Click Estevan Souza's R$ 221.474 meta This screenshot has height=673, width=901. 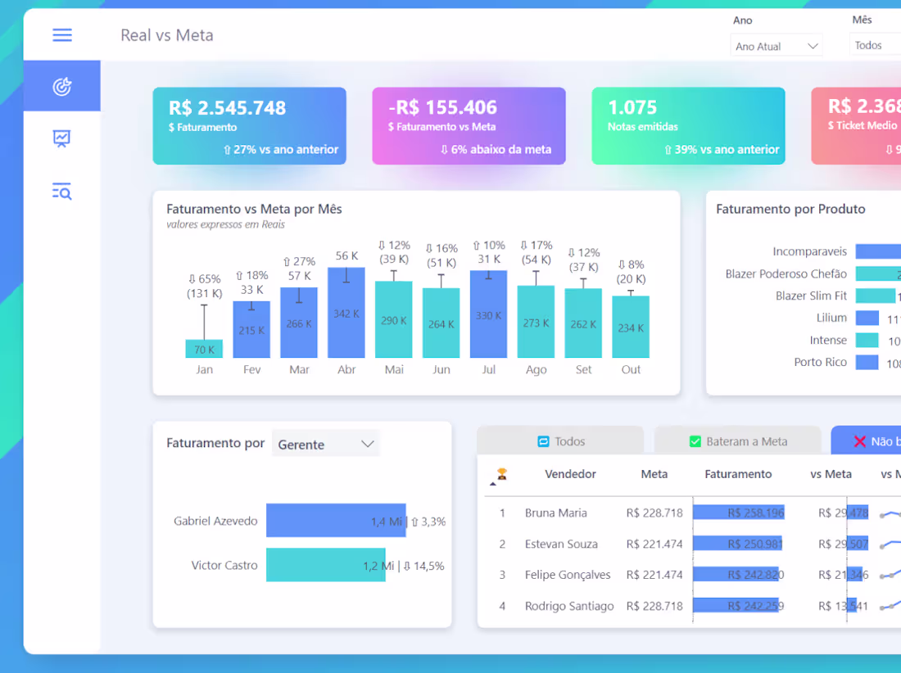(654, 544)
